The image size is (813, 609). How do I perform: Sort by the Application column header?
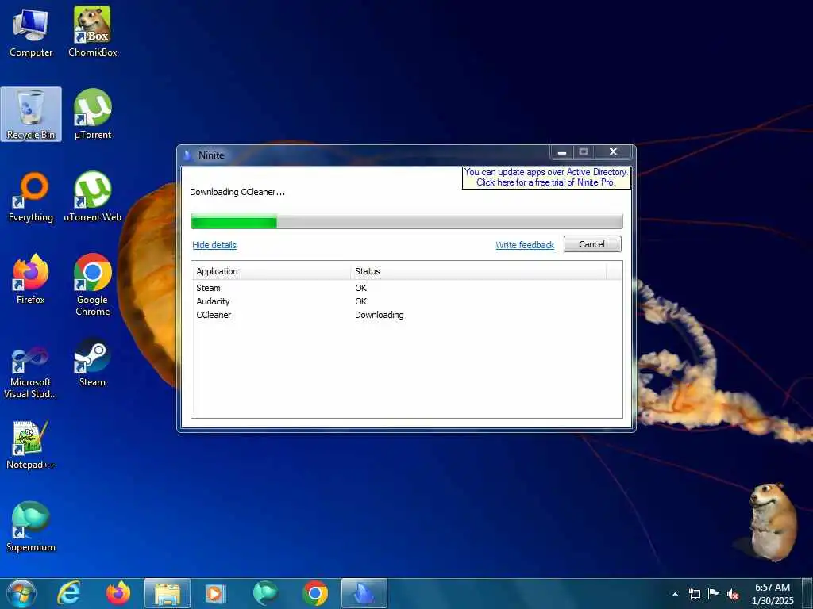click(271, 271)
